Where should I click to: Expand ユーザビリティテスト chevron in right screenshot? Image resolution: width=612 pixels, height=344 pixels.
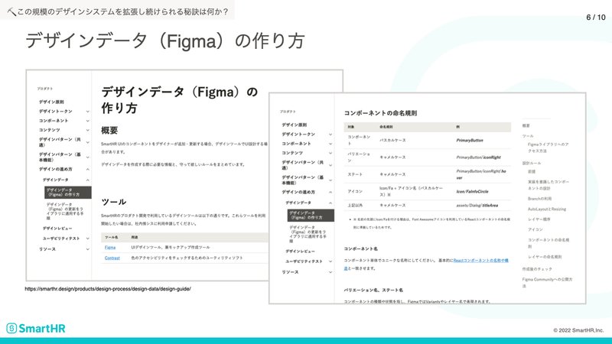(x=330, y=261)
